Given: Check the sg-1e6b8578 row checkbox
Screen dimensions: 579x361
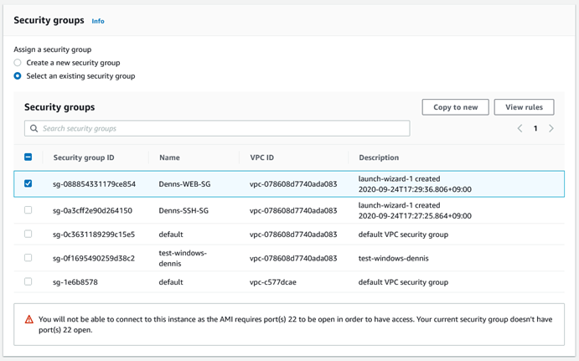Looking at the screenshot, I should (x=28, y=281).
